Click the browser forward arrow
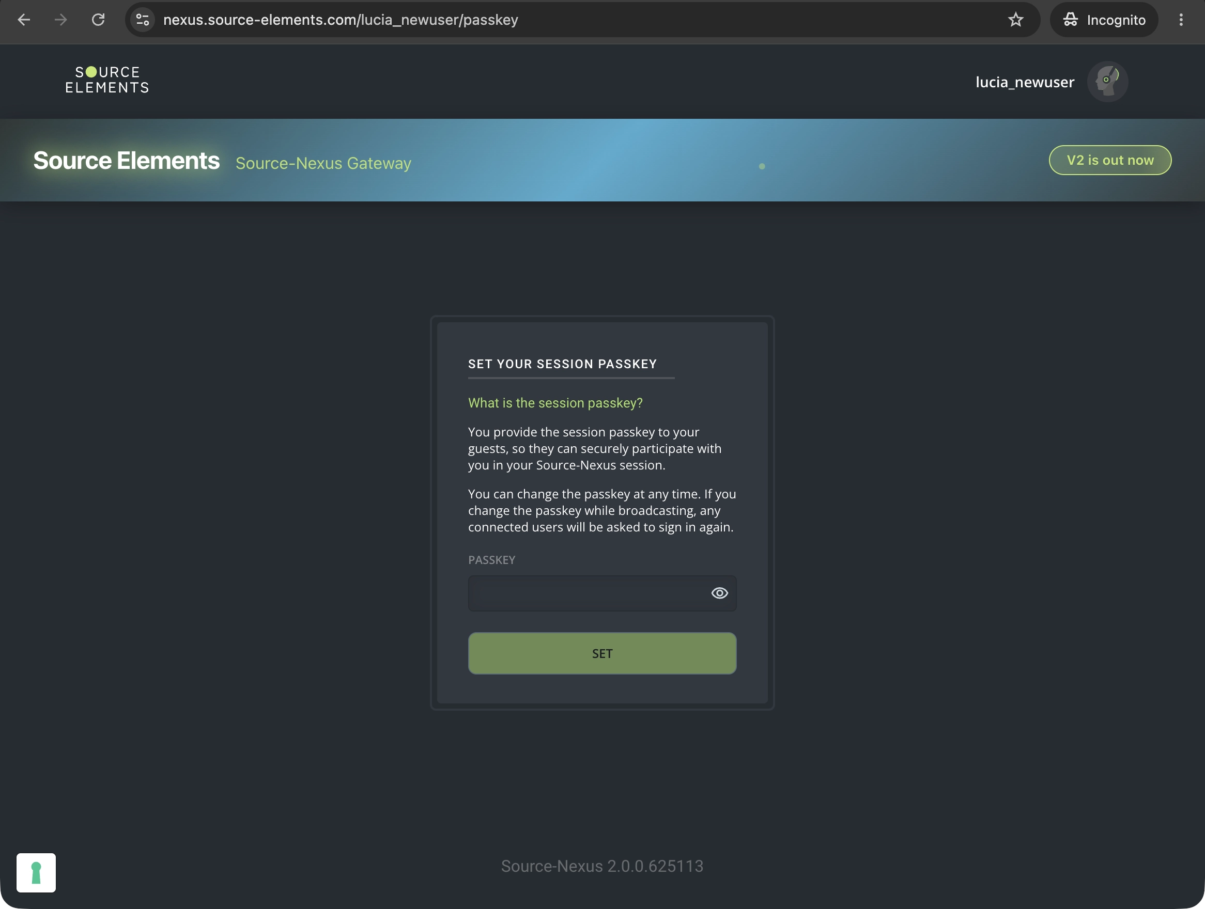The width and height of the screenshot is (1205, 909). pos(61,20)
